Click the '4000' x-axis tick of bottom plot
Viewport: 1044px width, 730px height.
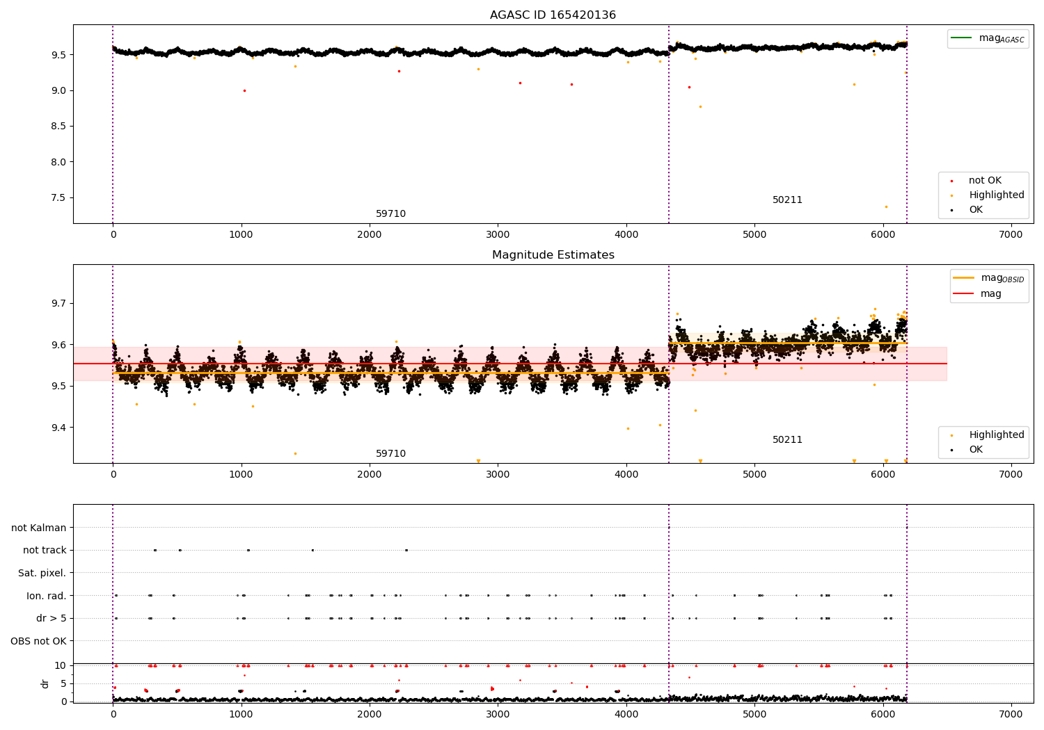pos(626,715)
